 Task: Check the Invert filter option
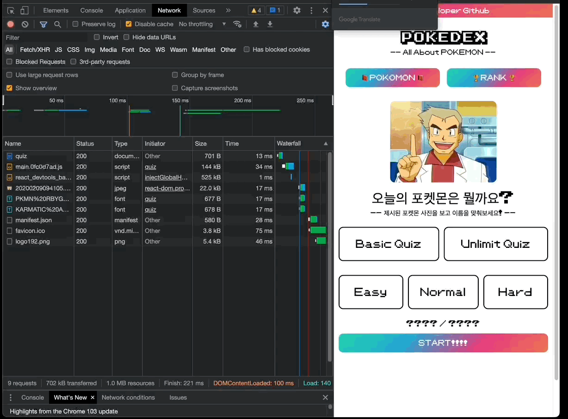97,37
